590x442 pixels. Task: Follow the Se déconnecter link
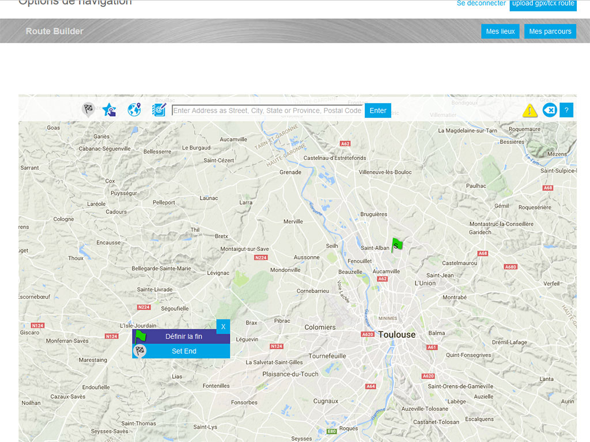[x=481, y=3]
